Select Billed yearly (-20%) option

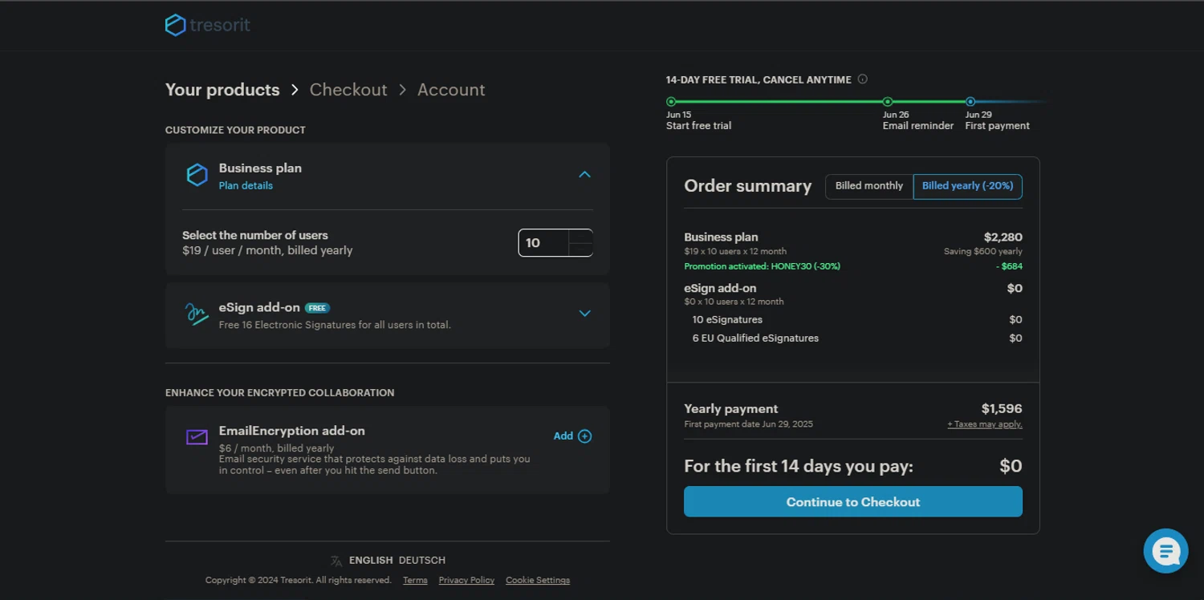pyautogui.click(x=967, y=186)
